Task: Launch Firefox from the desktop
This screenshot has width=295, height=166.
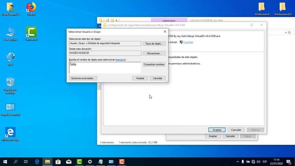Action: [31, 9]
